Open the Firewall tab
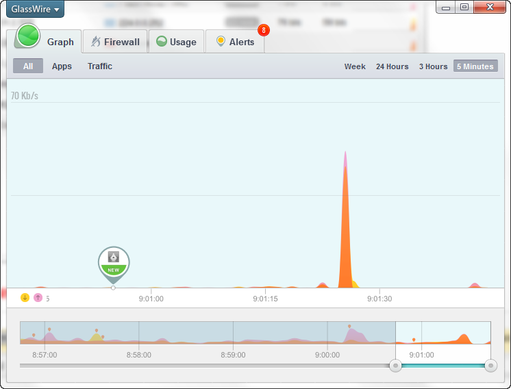 [x=115, y=42]
